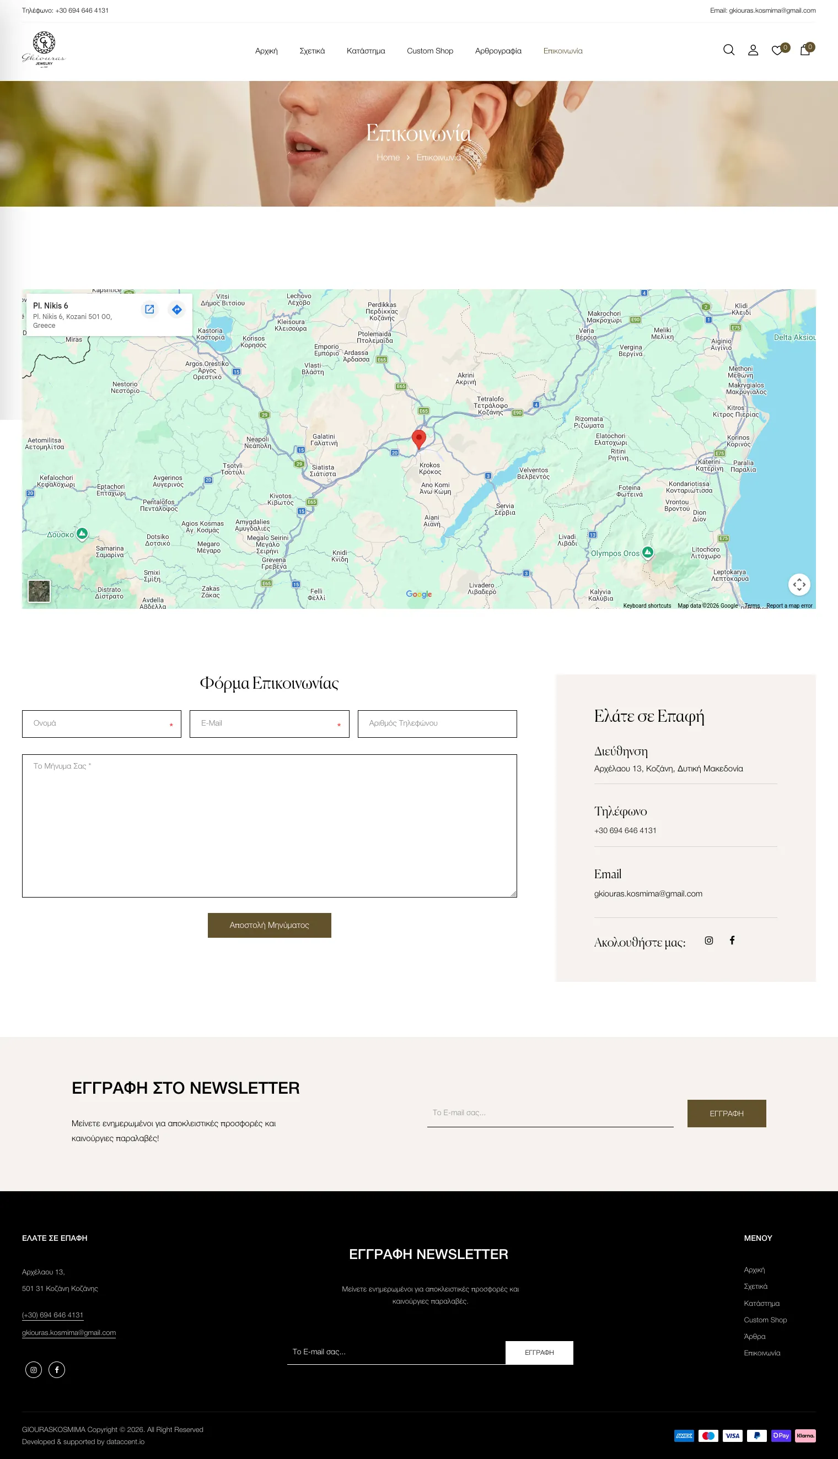Image resolution: width=838 pixels, height=1459 pixels.
Task: Focus the Αριθμός Τηλεφώνου field
Action: [437, 723]
